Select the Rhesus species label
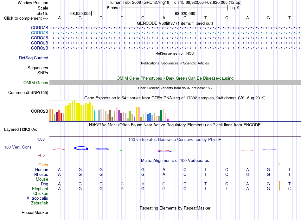The width and height of the screenshot is (301, 220). tap(41, 174)
